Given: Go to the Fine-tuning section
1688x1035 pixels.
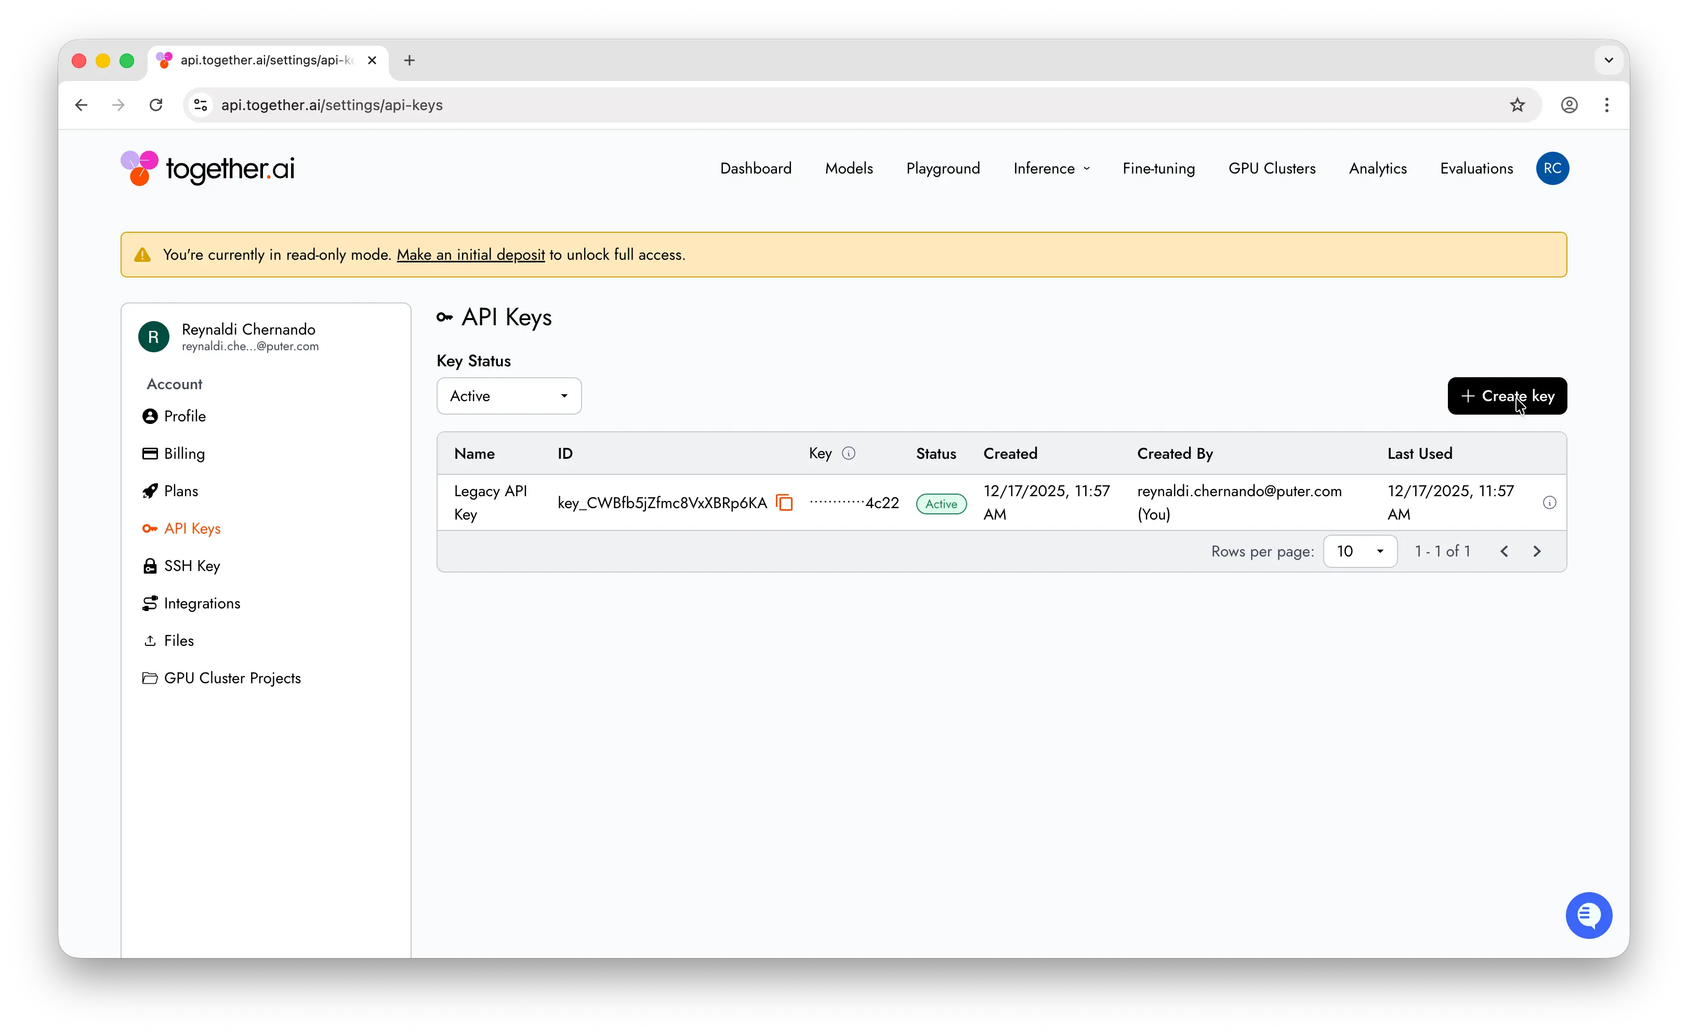Looking at the screenshot, I should (x=1158, y=168).
